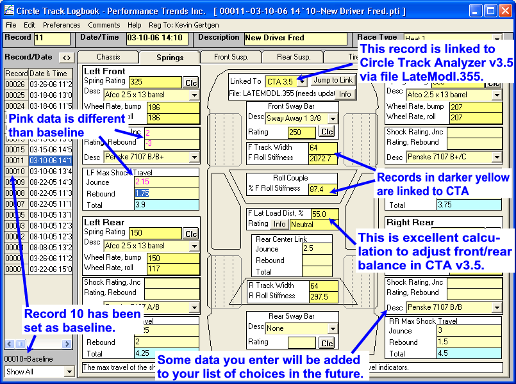Screen dimensions: 516x384
Task: Click the R Track Width field
Action: pyautogui.click(x=324, y=286)
